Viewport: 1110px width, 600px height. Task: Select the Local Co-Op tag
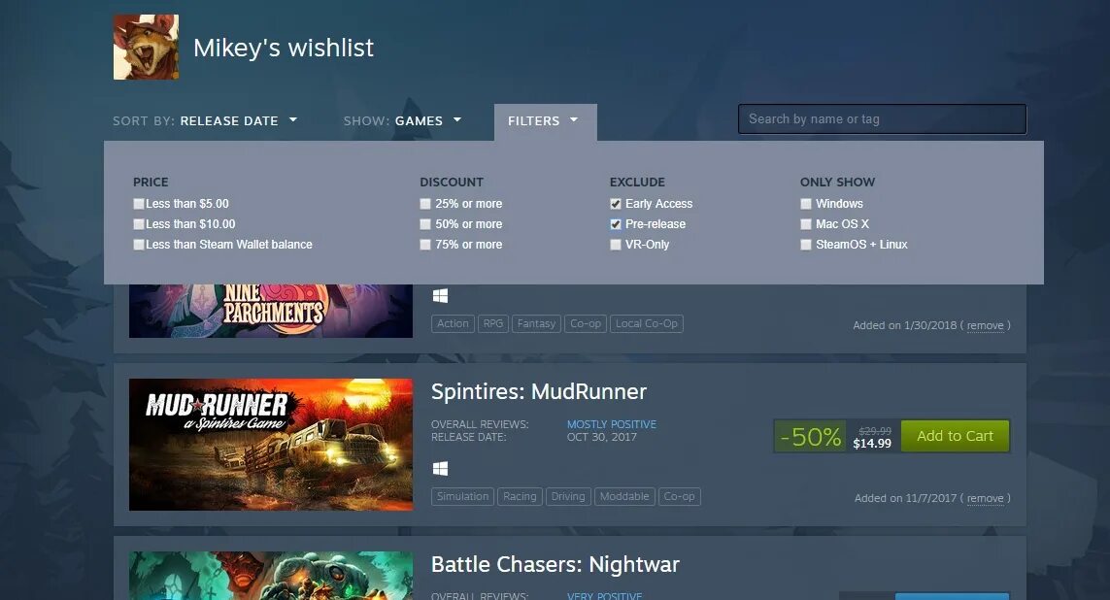click(x=647, y=324)
